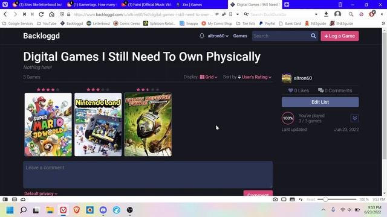387x217 pixels.
Task: Go forward in browser history
Action: pos(15,14)
